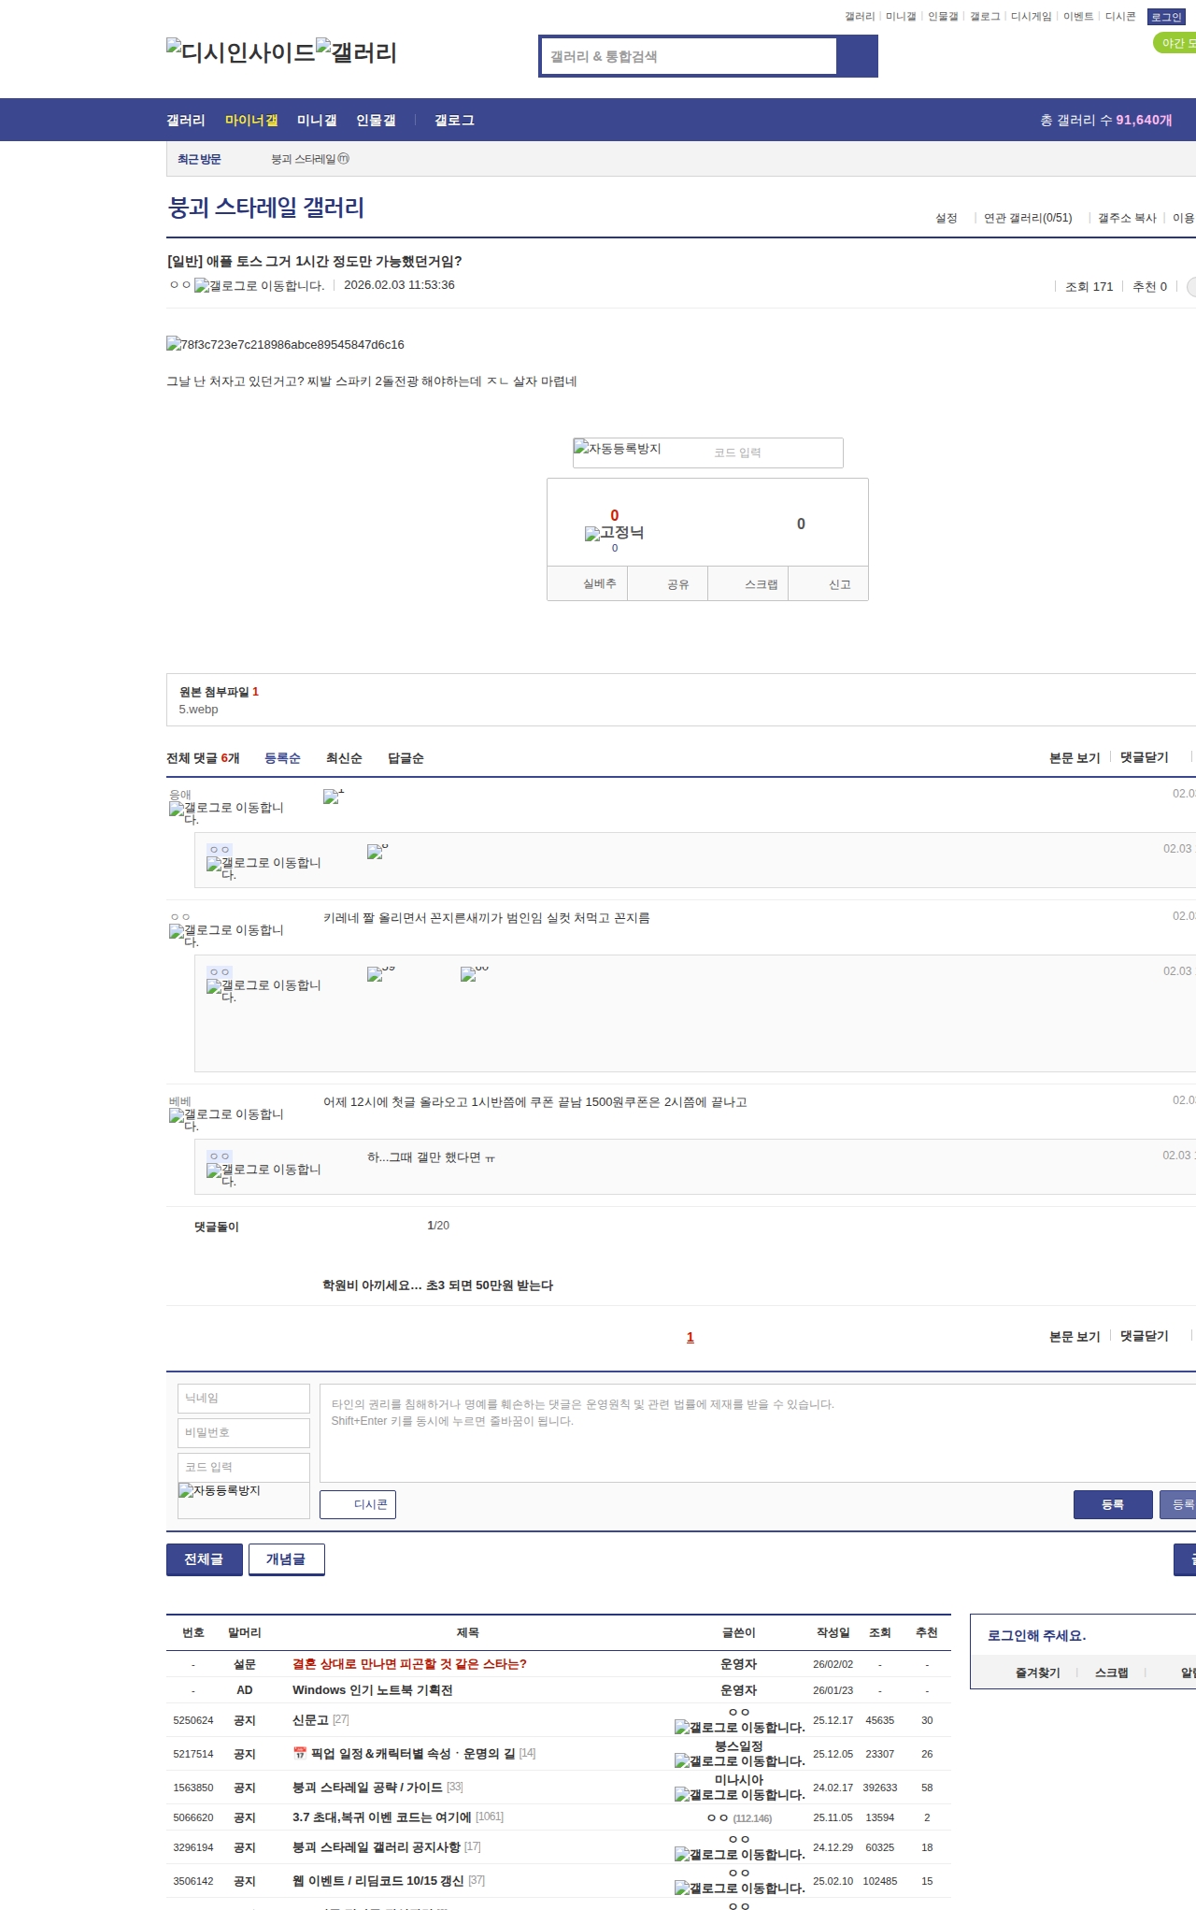Click the 닉네임 input field
Viewport: 1196px width, 1910px height.
tap(243, 1398)
